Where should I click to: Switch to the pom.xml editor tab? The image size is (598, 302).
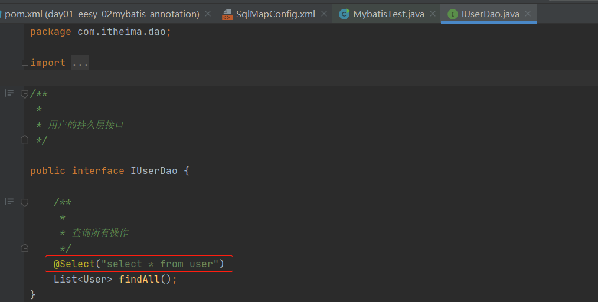(102, 14)
